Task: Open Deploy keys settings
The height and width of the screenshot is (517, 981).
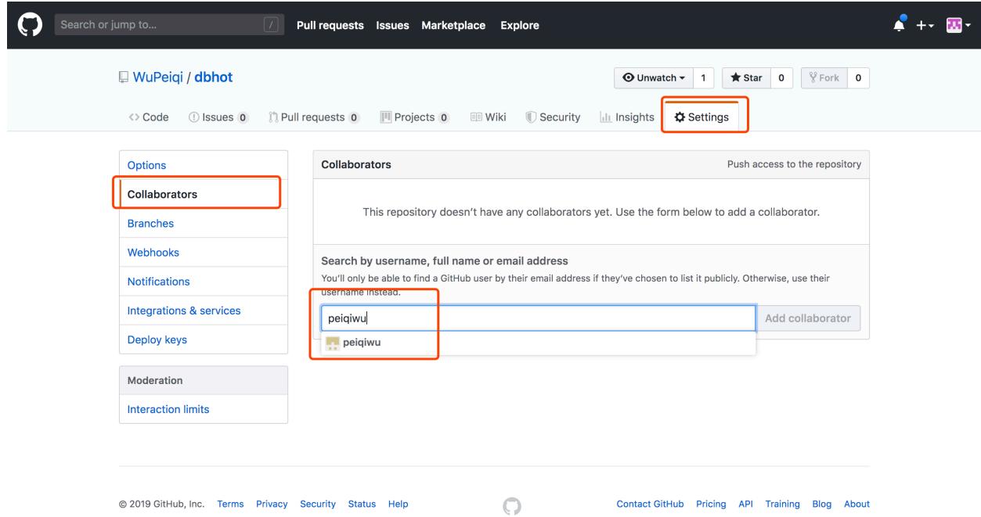Action: (x=204, y=340)
